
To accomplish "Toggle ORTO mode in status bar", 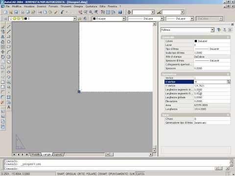I will tap(81, 174).
